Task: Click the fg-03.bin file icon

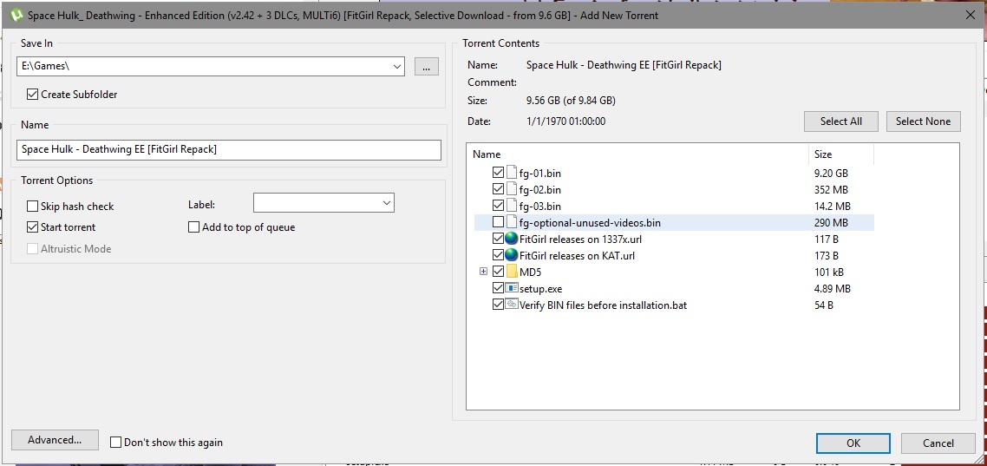Action: [512, 206]
